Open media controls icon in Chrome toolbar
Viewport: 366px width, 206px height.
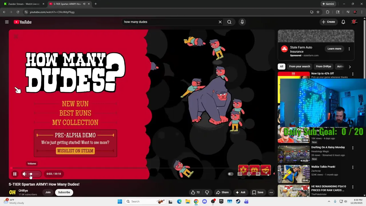click(x=348, y=12)
